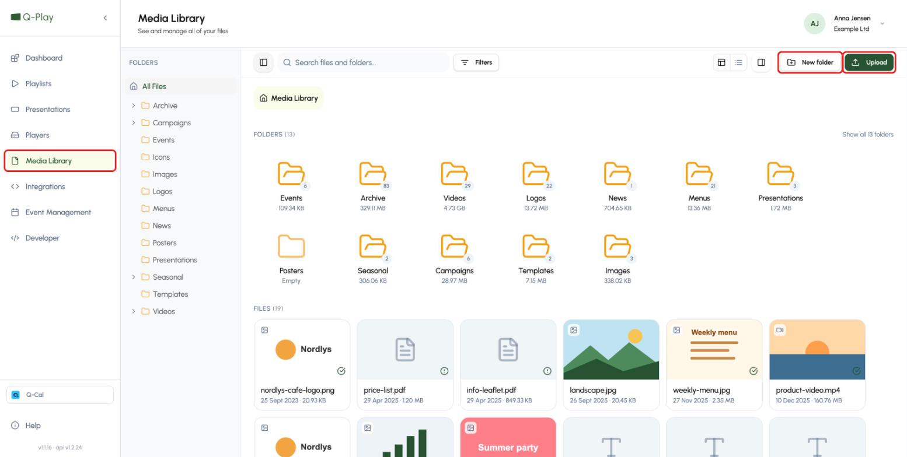Select the landscape.jpg thumbnail
Viewport: 907px width, 457px height.
pyautogui.click(x=611, y=350)
